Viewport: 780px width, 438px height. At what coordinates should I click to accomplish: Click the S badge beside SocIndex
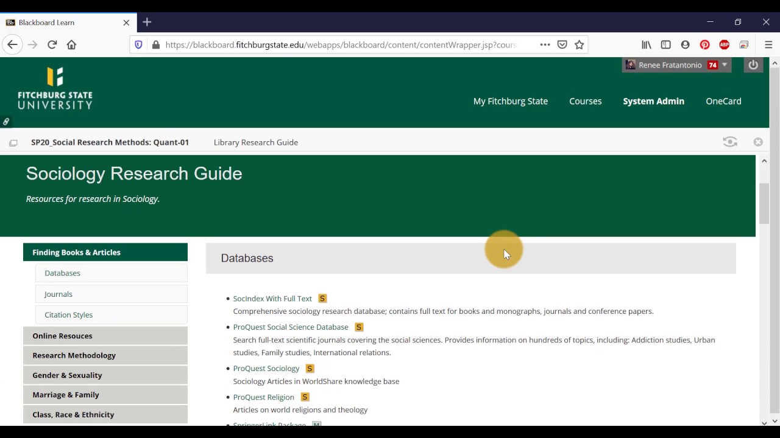(x=322, y=299)
